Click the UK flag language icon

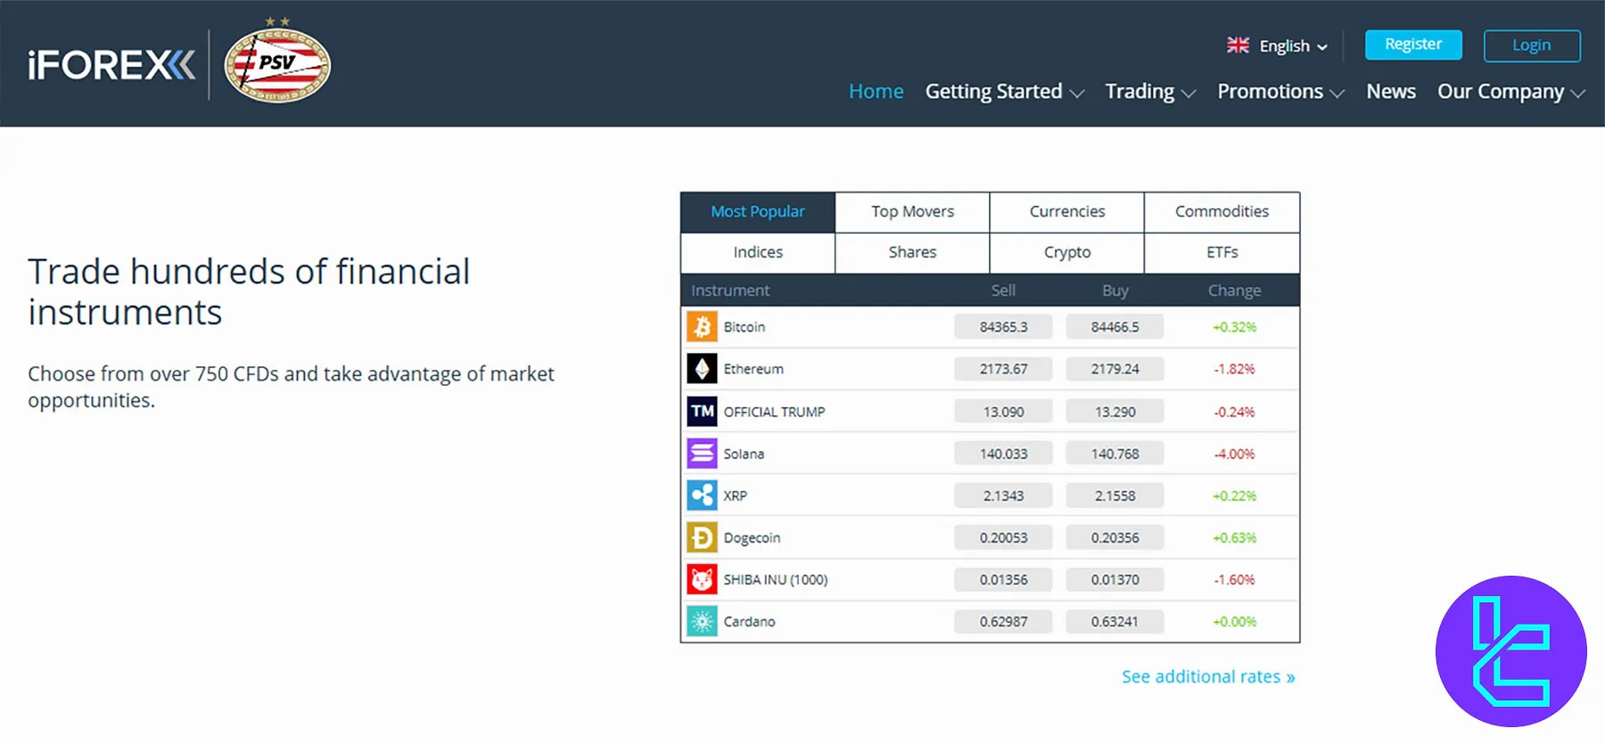pos(1238,45)
